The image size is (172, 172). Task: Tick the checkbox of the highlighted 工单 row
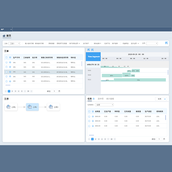[7, 72]
